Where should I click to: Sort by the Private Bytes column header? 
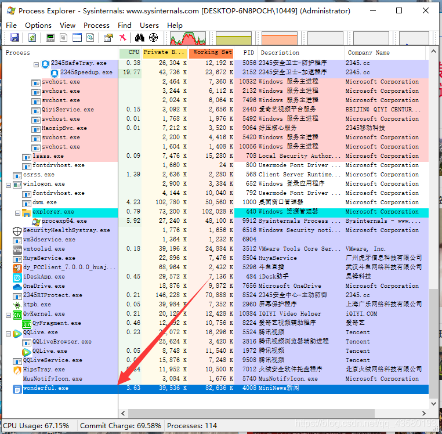tap(165, 53)
